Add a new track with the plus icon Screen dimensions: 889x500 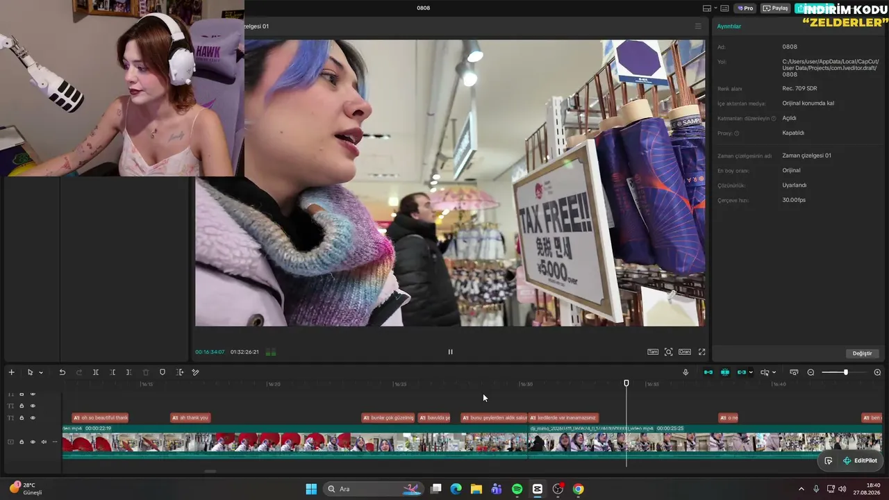click(11, 372)
